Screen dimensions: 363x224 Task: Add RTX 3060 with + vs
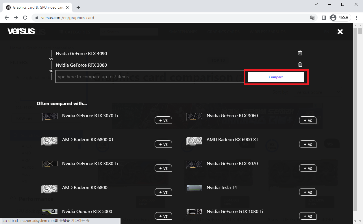(308, 120)
